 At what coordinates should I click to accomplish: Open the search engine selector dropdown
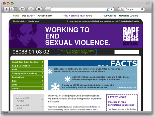[x=121, y=9]
